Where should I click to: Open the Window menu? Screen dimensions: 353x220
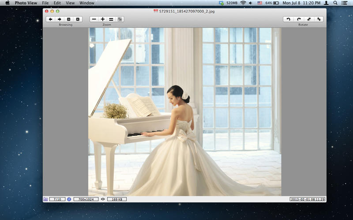click(87, 3)
